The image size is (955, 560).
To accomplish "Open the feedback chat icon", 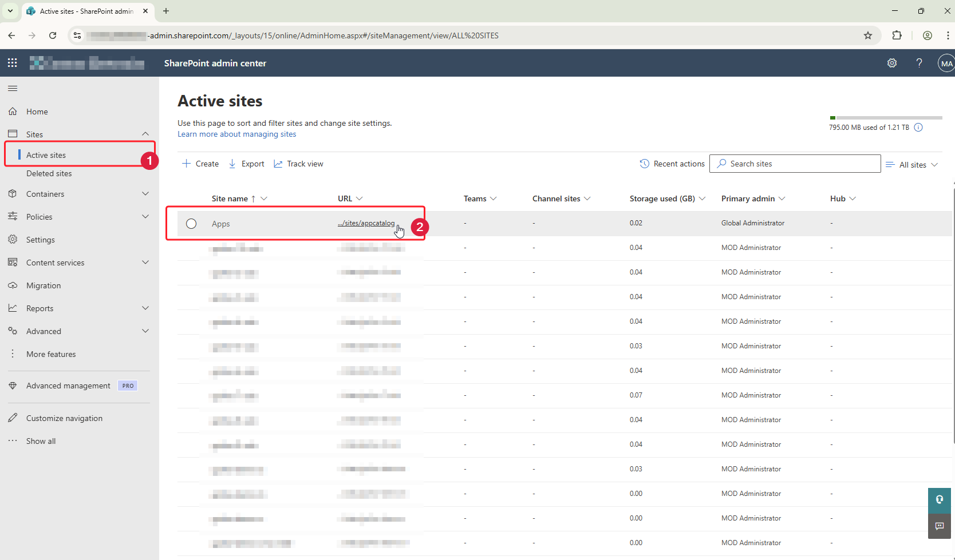I will point(940,526).
